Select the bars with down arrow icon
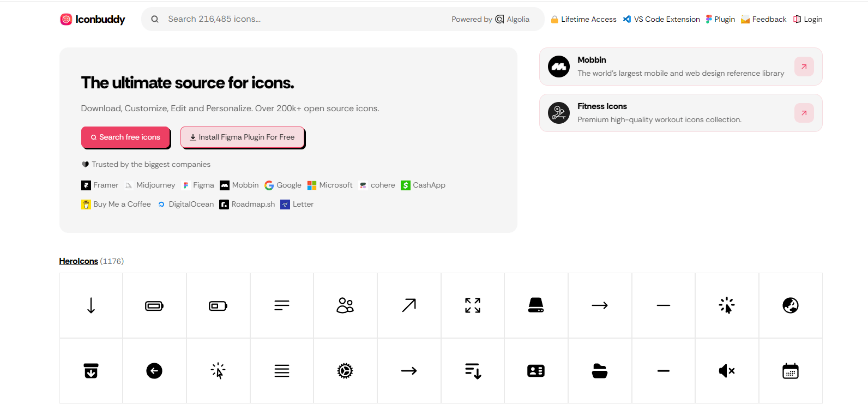This screenshot has width=868, height=409. tap(473, 371)
